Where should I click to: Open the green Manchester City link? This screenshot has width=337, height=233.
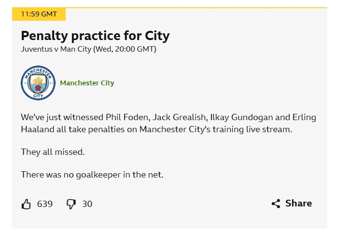click(x=87, y=83)
